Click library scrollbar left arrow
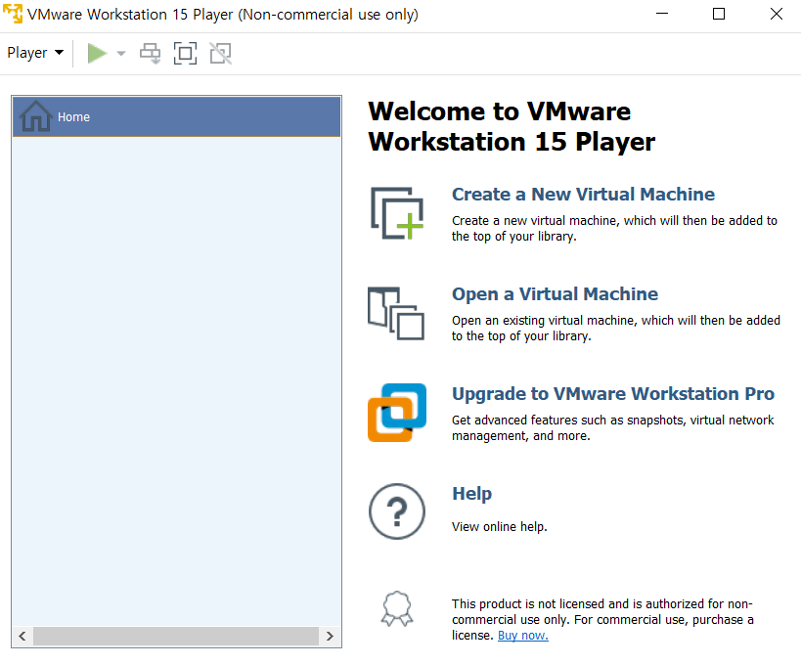Viewport: 801px width, 665px height. click(x=22, y=636)
